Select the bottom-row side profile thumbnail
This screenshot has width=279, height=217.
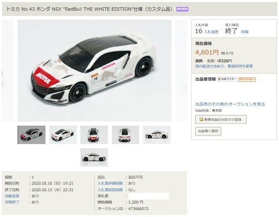(94, 157)
